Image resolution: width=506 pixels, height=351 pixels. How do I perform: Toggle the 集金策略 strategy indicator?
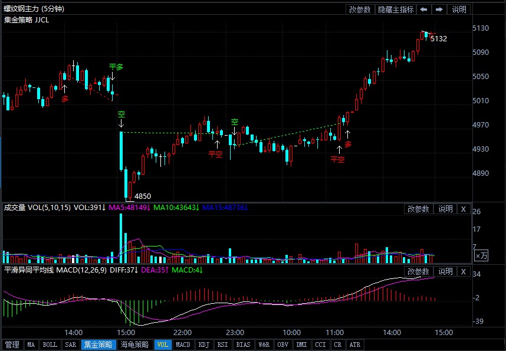[98, 345]
